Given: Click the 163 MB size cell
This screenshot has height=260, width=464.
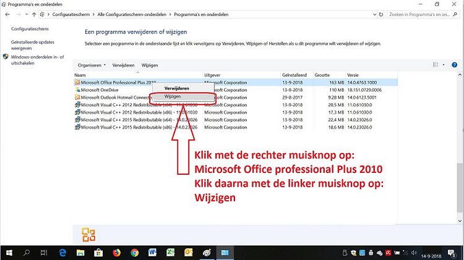Looking at the screenshot, I should coord(337,82).
